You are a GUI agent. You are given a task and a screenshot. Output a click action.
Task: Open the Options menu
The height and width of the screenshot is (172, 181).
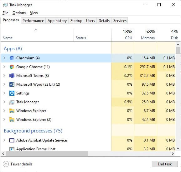click(19, 13)
